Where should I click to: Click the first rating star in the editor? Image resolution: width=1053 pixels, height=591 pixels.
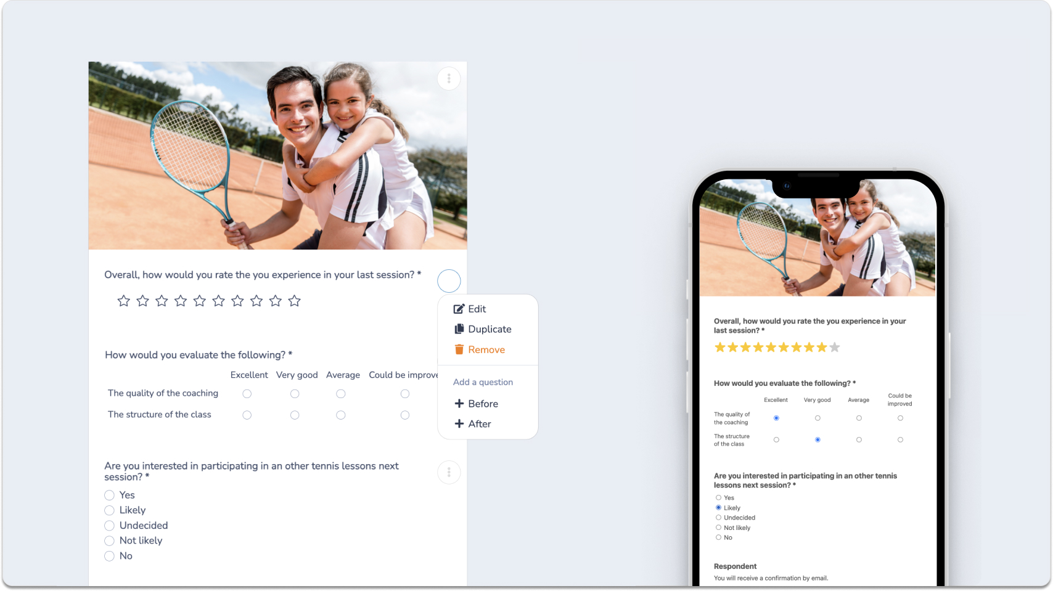click(124, 301)
